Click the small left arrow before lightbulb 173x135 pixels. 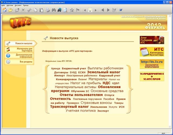click(85, 10)
